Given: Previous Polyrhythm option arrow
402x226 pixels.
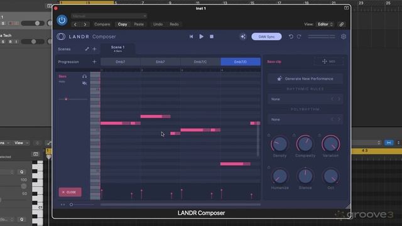Looking at the screenshot, I should (x=332, y=119).
